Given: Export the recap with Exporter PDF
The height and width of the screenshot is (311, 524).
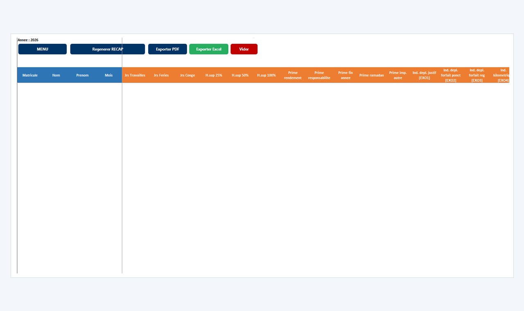Looking at the screenshot, I should [x=167, y=49].
